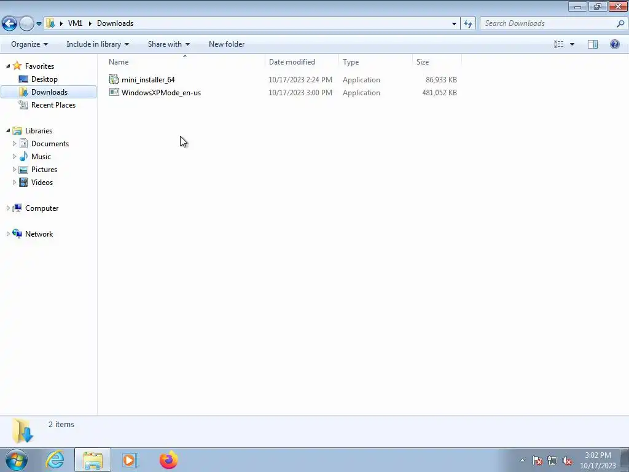Open the Share with menu
The image size is (629, 472).
click(168, 44)
